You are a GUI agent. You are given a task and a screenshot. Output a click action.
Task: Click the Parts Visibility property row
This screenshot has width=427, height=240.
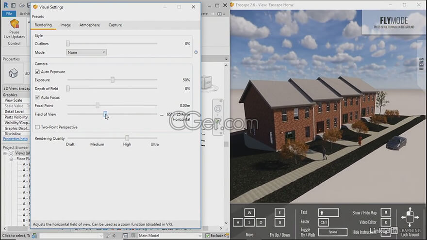point(16,117)
